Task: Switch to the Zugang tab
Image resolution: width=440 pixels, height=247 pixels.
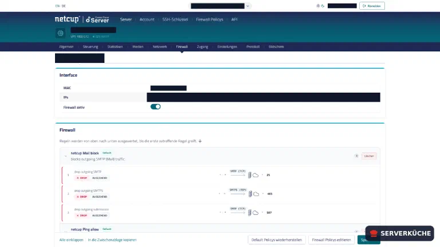Action: click(202, 47)
